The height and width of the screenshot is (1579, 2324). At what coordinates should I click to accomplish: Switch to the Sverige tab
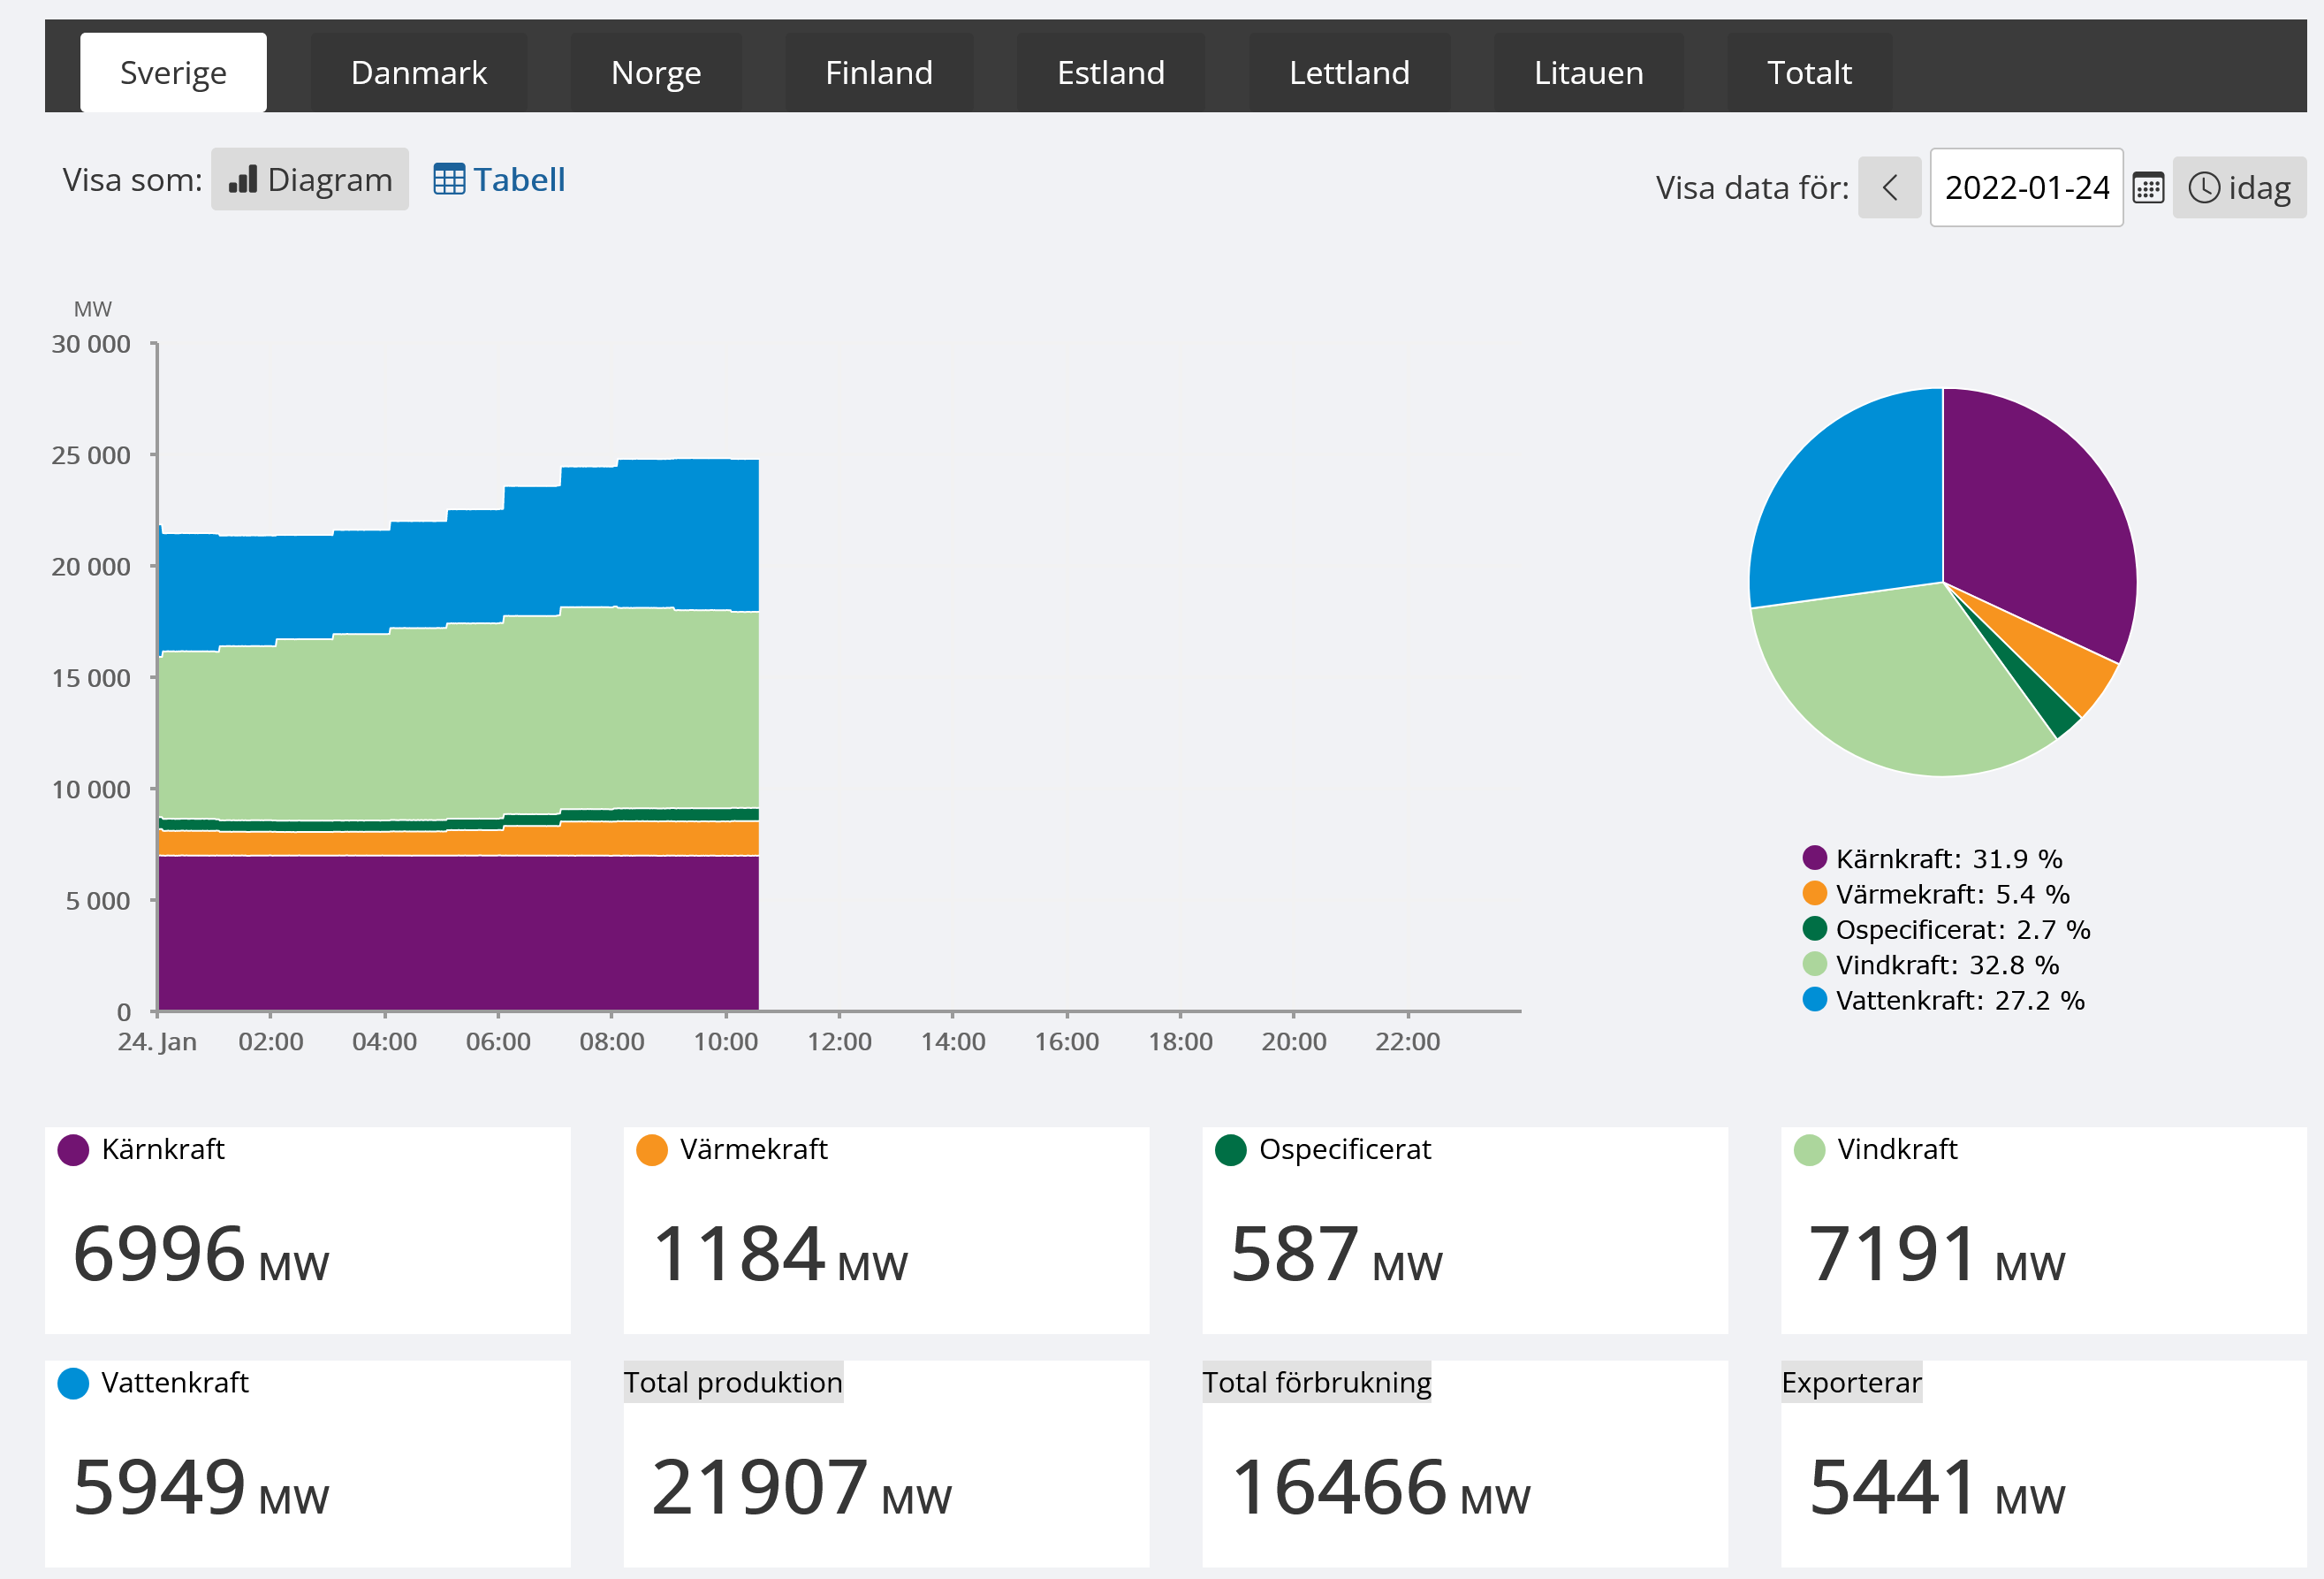click(x=173, y=72)
